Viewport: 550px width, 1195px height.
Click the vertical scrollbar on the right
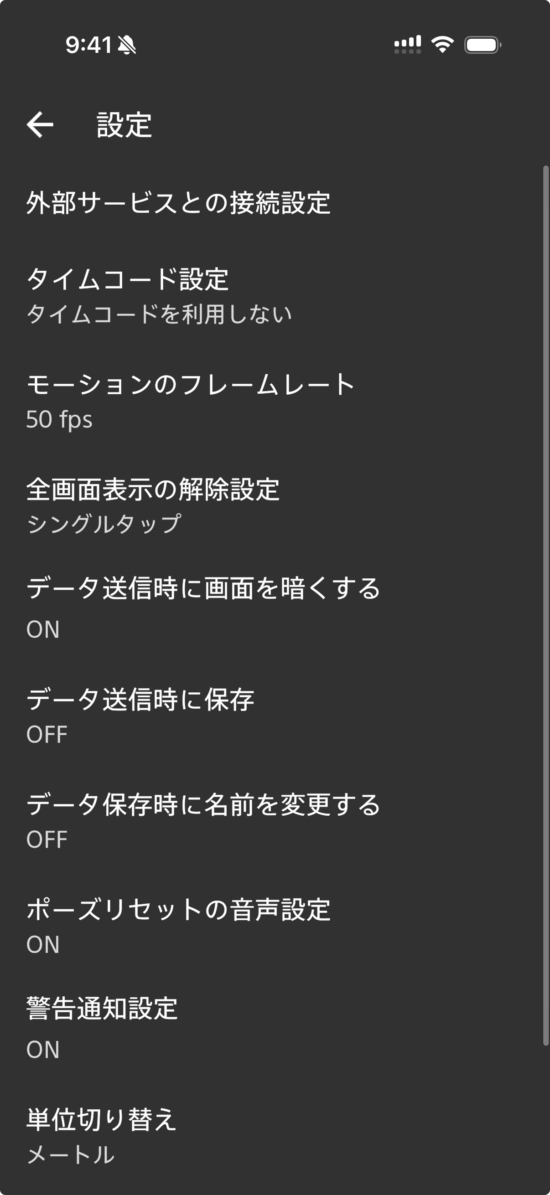tap(546, 605)
